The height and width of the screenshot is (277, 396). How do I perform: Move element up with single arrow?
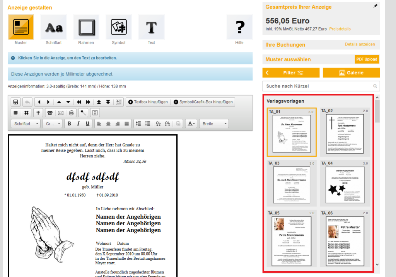(59, 102)
